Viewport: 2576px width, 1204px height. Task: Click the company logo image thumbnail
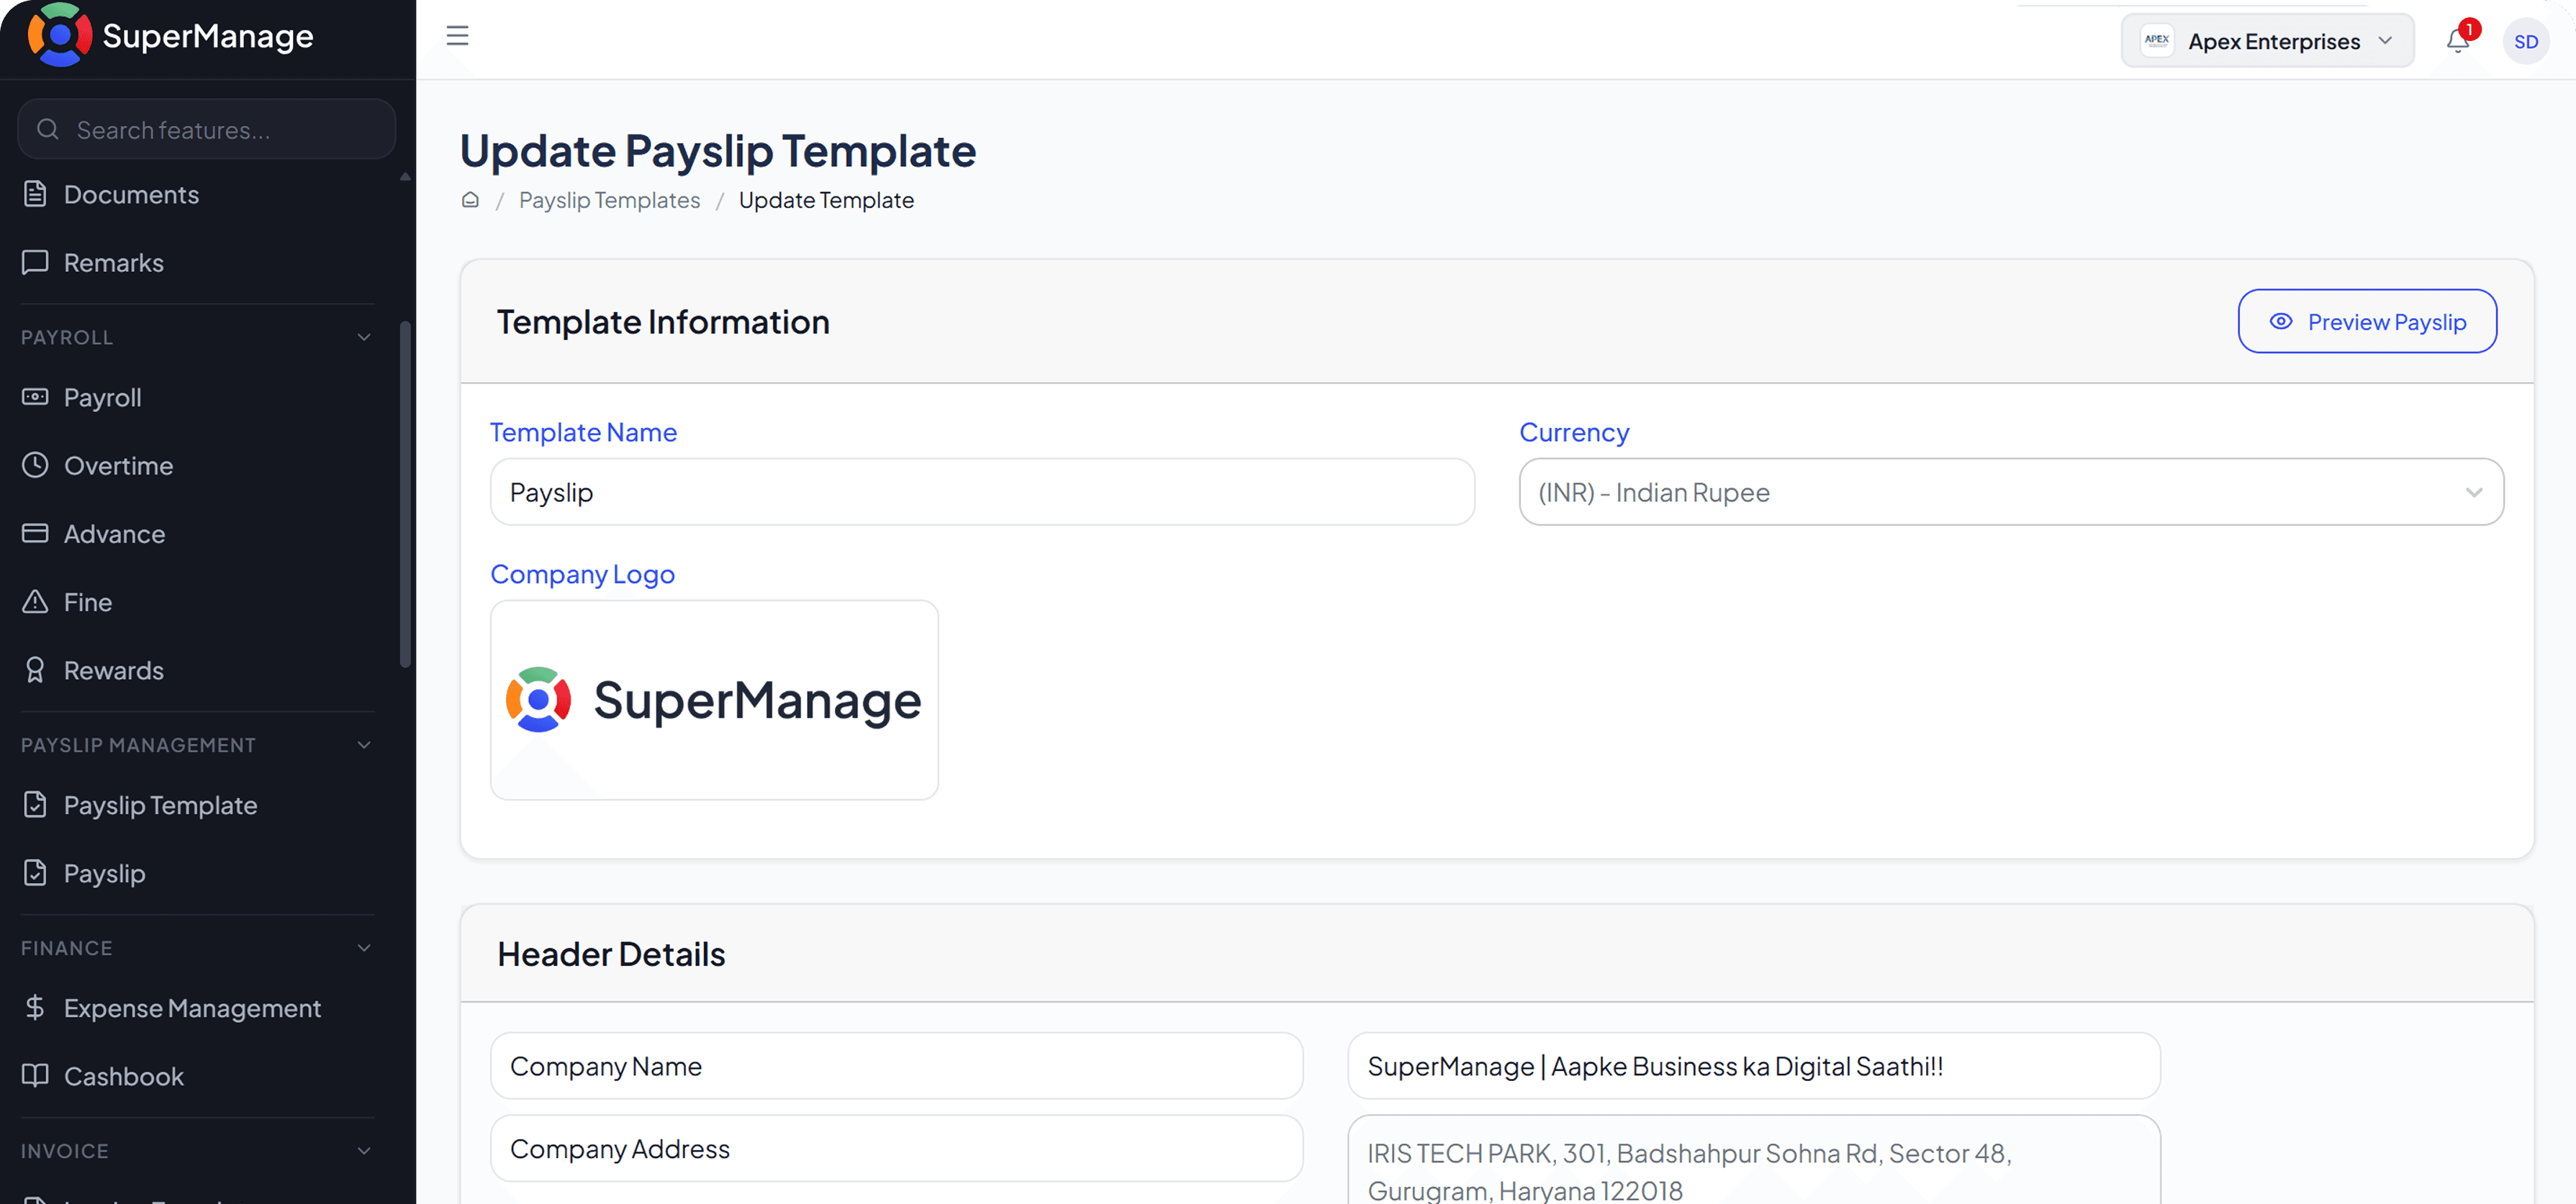click(714, 699)
